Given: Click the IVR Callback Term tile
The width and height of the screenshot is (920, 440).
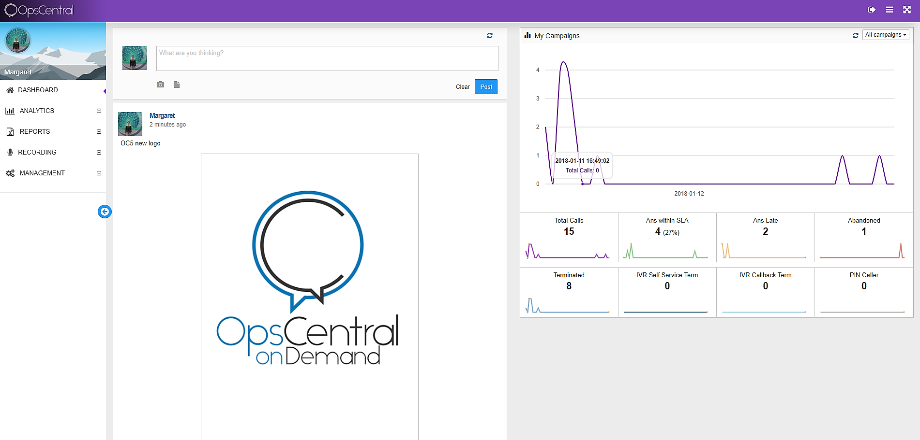Looking at the screenshot, I should pos(766,292).
